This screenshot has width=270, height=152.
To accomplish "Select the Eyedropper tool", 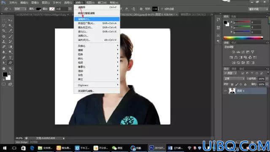I will (x=10, y=31).
